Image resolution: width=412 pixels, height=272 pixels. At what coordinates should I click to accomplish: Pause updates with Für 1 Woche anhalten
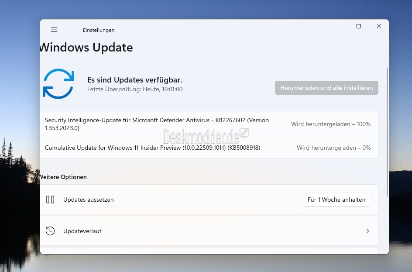[336, 200]
